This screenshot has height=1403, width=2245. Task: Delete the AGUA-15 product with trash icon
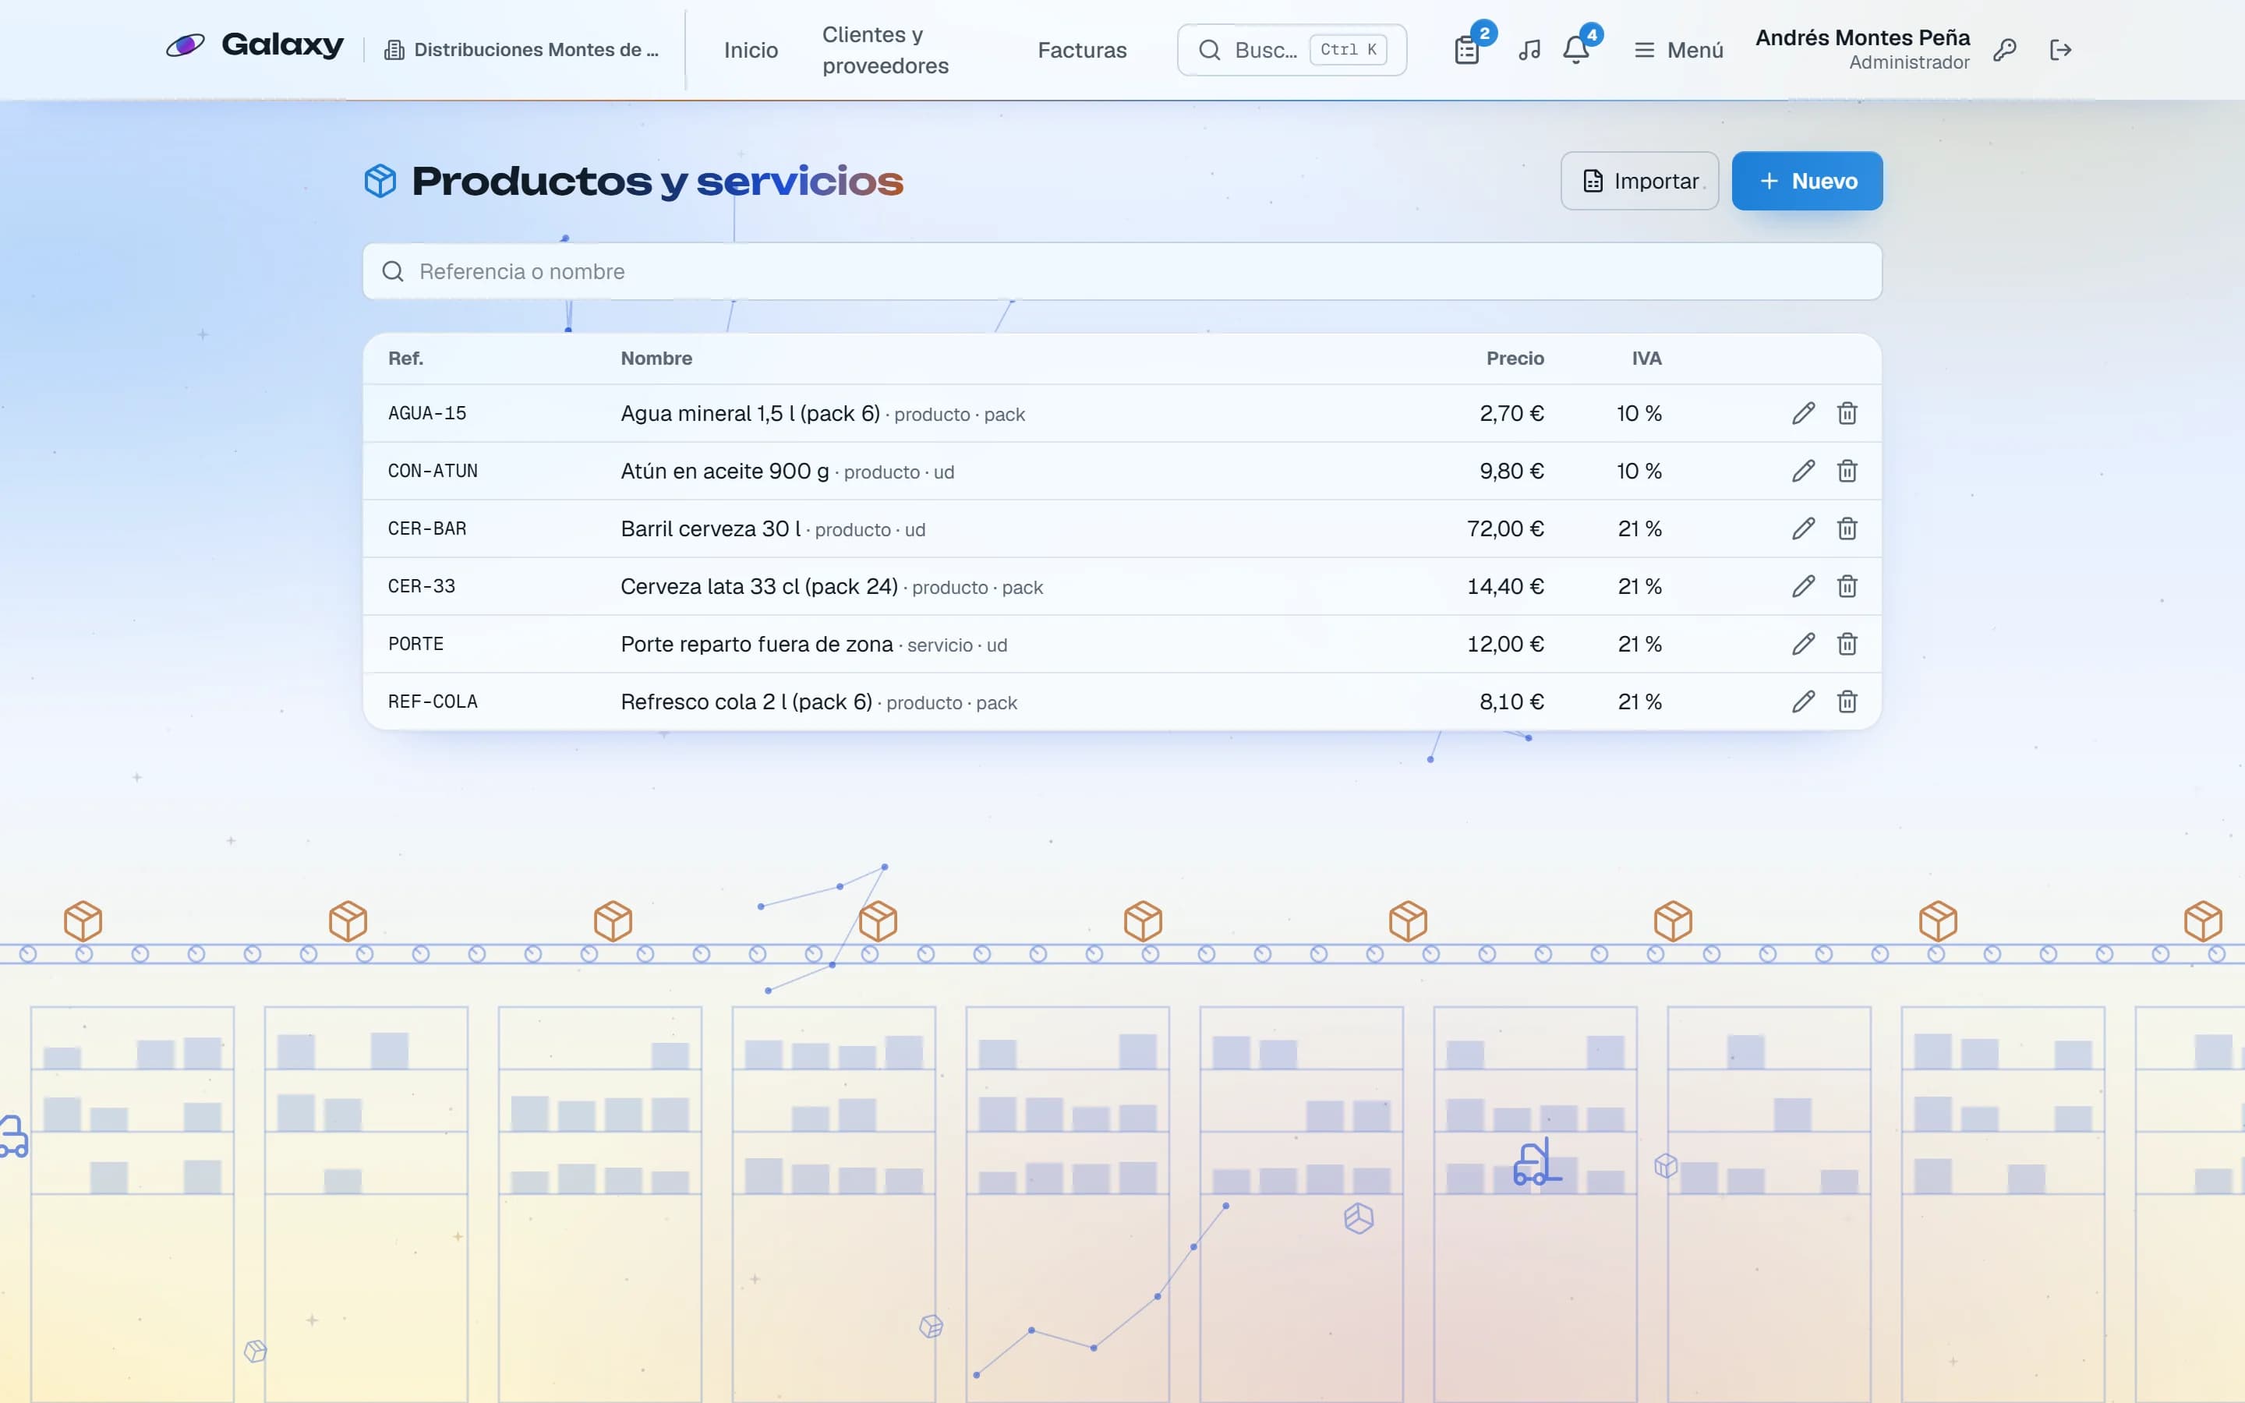coord(1847,413)
